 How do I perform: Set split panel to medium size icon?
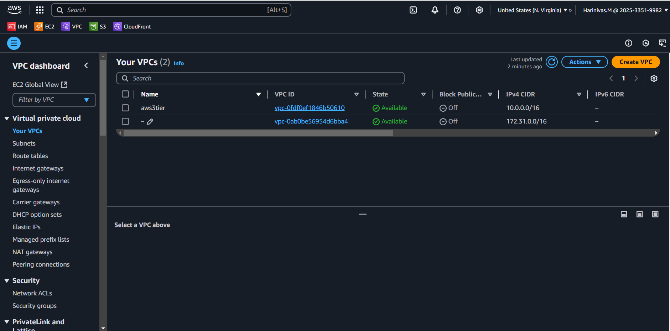[x=640, y=214]
